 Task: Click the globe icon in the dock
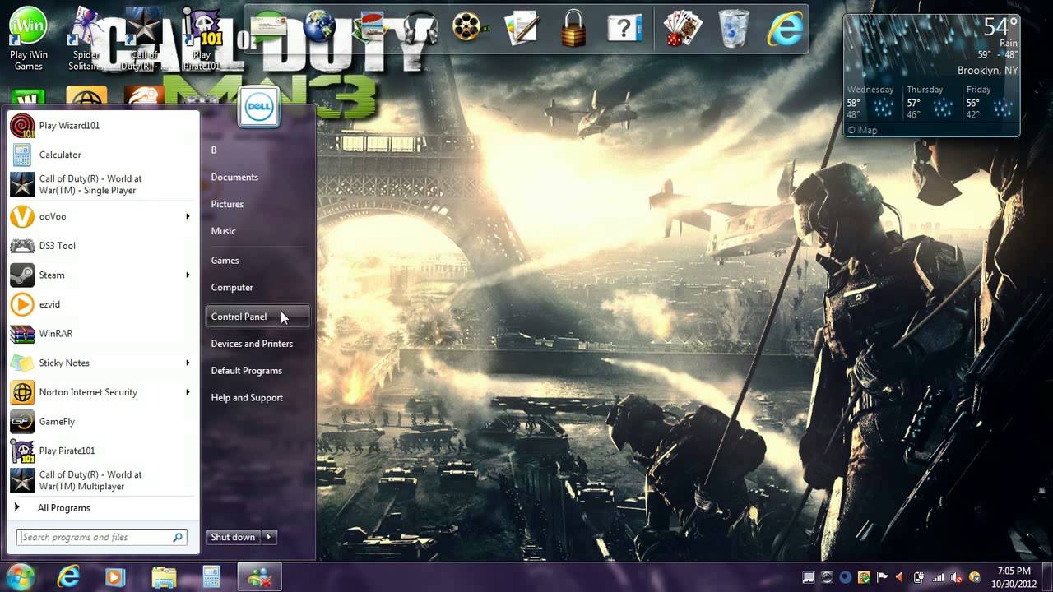coord(319,28)
